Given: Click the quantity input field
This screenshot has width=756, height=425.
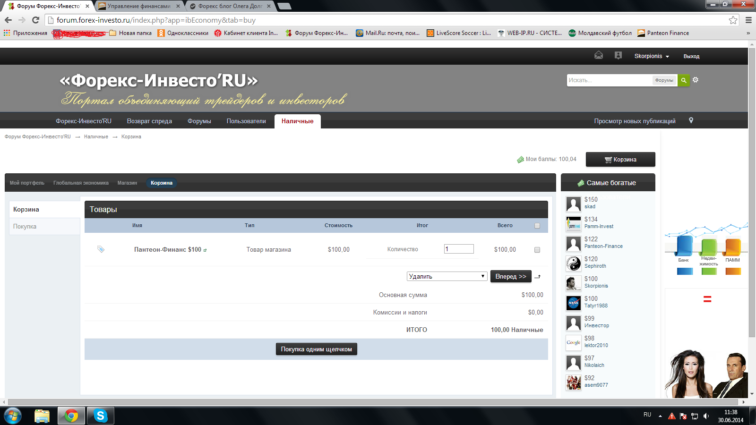Looking at the screenshot, I should tap(459, 249).
